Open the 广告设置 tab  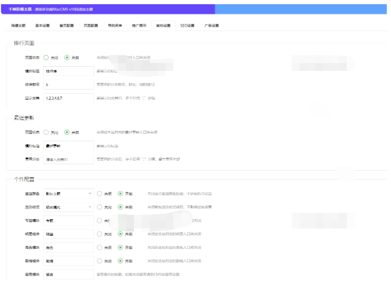click(x=211, y=25)
